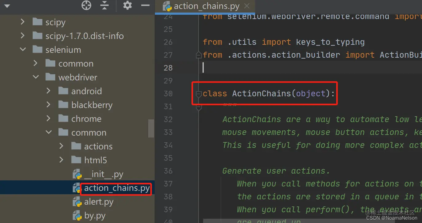Collapse the common folder under webdriver
The width and height of the screenshot is (422, 223).
[x=49, y=132]
